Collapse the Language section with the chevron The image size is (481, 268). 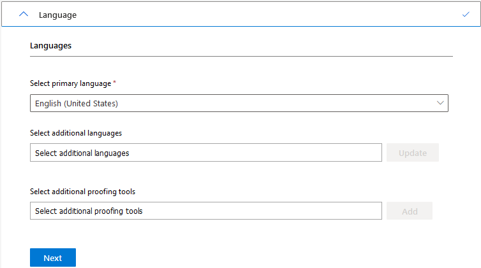24,14
